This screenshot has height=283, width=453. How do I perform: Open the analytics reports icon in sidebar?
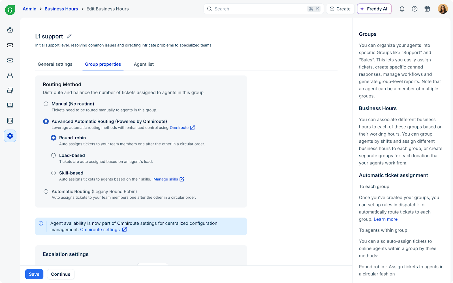point(10,121)
